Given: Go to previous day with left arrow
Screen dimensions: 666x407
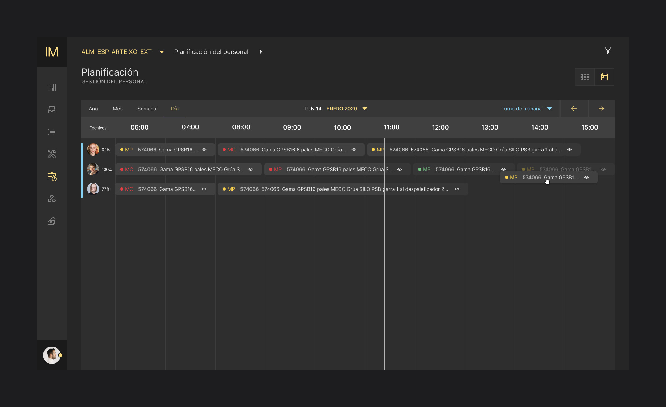Looking at the screenshot, I should click(x=574, y=109).
